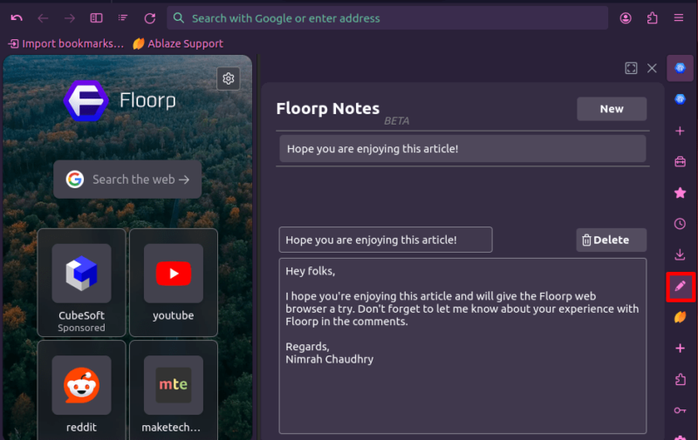Open the account profile icon

click(626, 18)
